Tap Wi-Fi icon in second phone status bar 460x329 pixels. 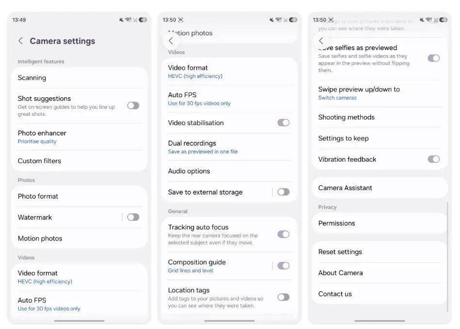tap(279, 20)
